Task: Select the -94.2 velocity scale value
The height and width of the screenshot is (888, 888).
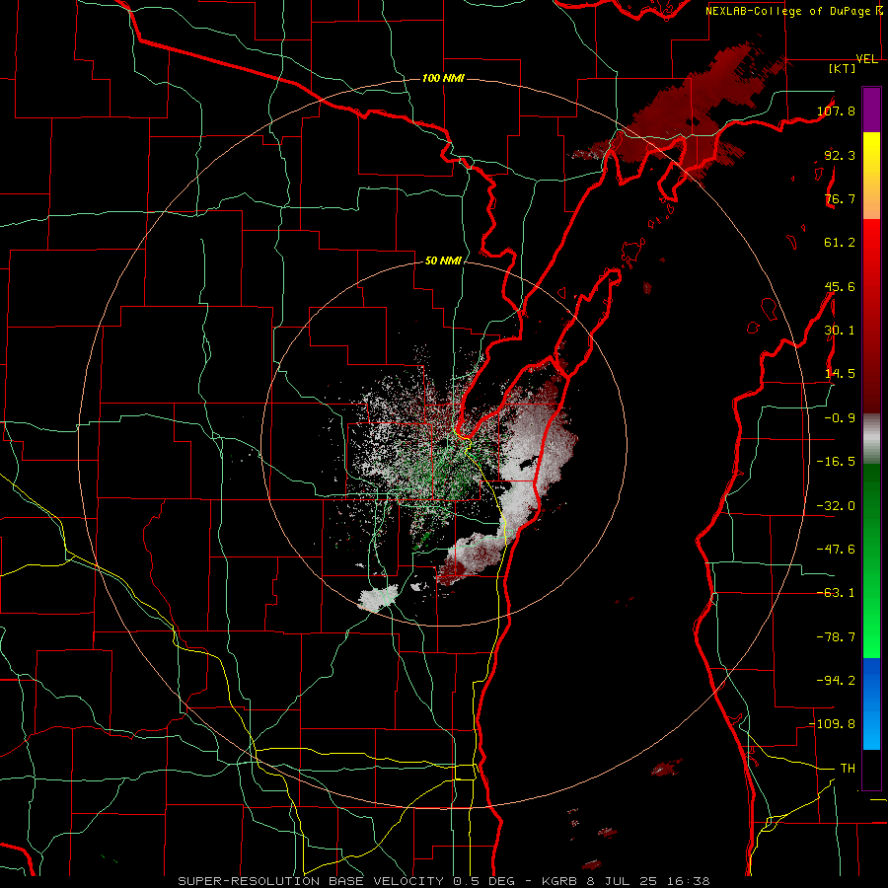Action: pyautogui.click(x=837, y=680)
